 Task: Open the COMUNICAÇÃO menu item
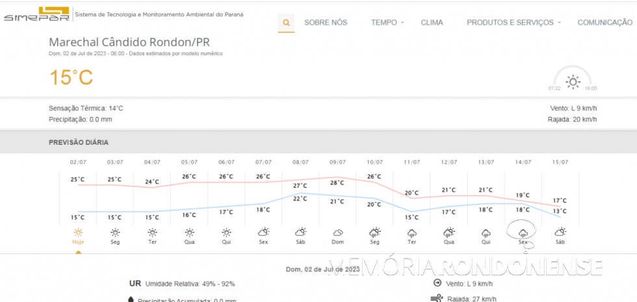click(x=604, y=23)
